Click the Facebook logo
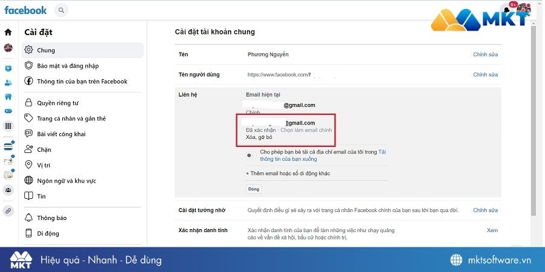545x272 pixels. pos(25,10)
